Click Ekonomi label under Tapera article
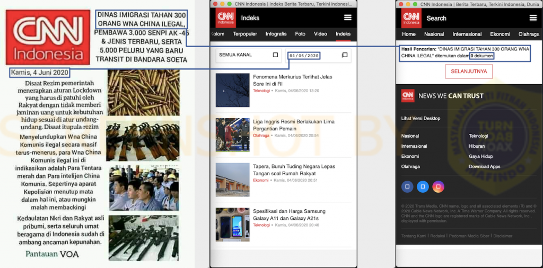The image size is (543, 268). pyautogui.click(x=260, y=181)
